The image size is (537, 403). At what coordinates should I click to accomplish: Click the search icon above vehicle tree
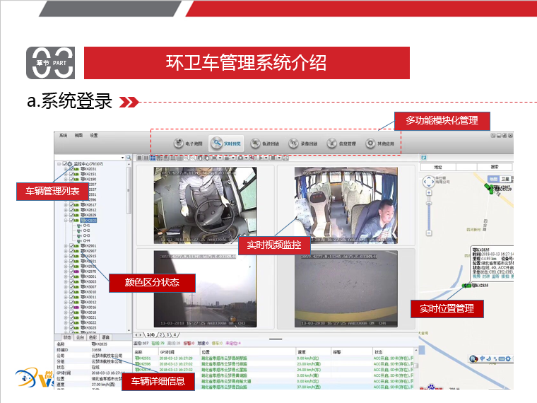[130, 157]
